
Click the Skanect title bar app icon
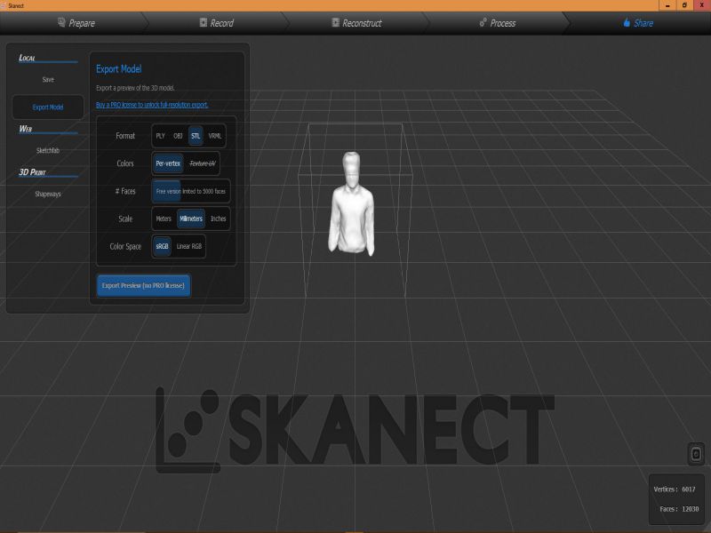point(4,5)
